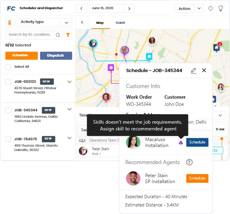The width and height of the screenshot is (230, 214).
Task: Check the JOB-002123 checkbox
Action: point(8,82)
